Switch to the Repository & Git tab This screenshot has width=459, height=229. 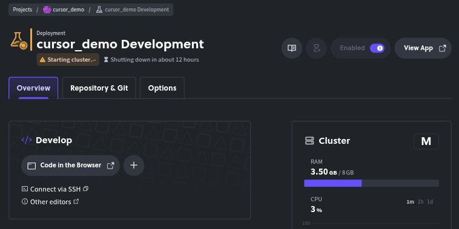[x=99, y=88]
